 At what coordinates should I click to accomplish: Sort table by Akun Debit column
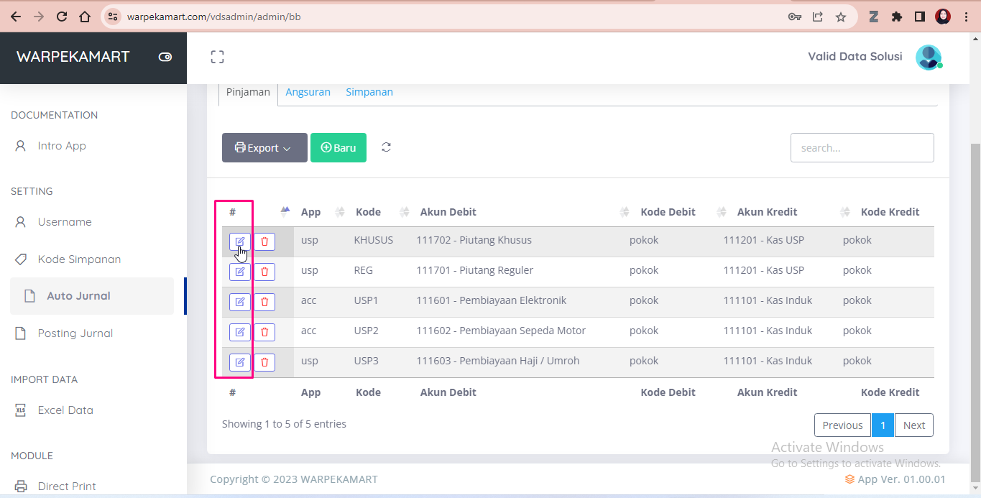(x=522, y=212)
